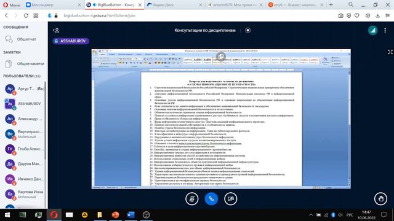Select user Александр in list

pyautogui.click(x=24, y=118)
